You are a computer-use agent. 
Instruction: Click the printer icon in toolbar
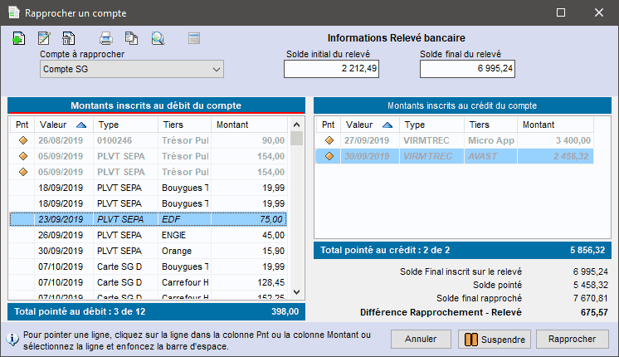coord(106,38)
